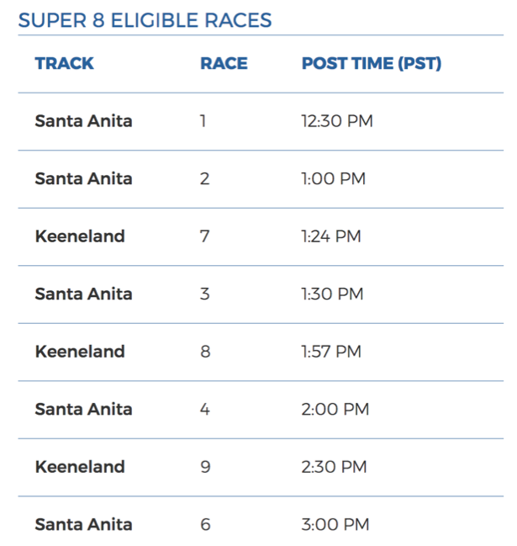This screenshot has width=517, height=546.
Task: Click the SUPER 8 ELIGIBLE RACES heading
Action: 145,20
